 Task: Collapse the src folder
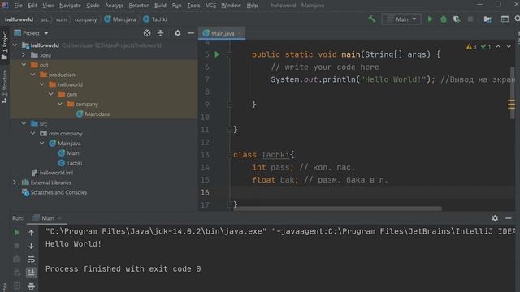[x=24, y=123]
